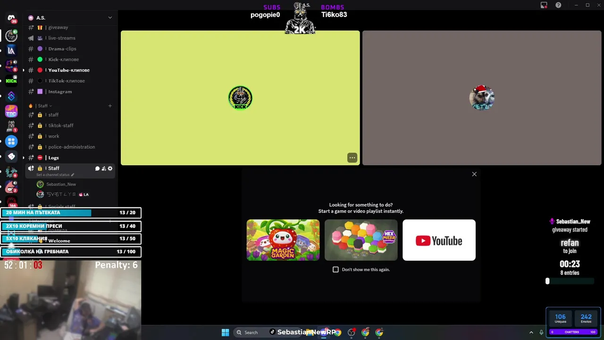Check "Don't show me this again" box

tap(336, 270)
